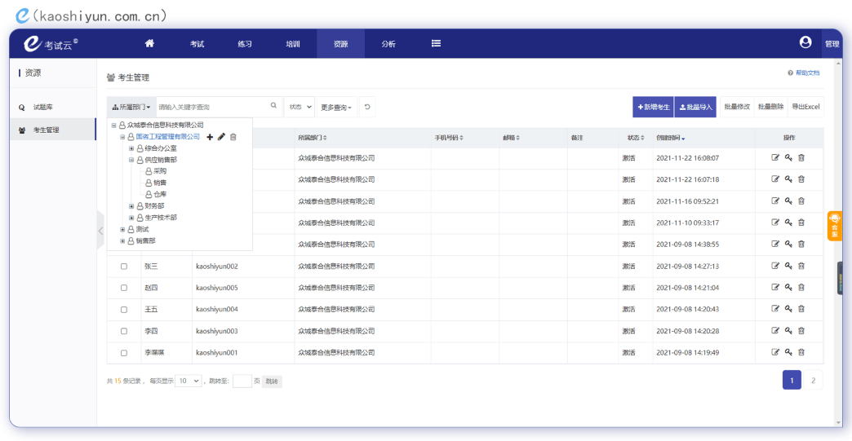This screenshot has width=852, height=441.
Task: Click the 批量导入 button
Action: pos(695,107)
